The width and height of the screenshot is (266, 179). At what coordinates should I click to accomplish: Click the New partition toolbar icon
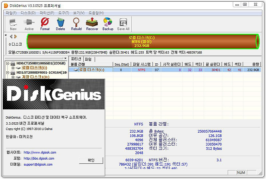tap(13, 24)
